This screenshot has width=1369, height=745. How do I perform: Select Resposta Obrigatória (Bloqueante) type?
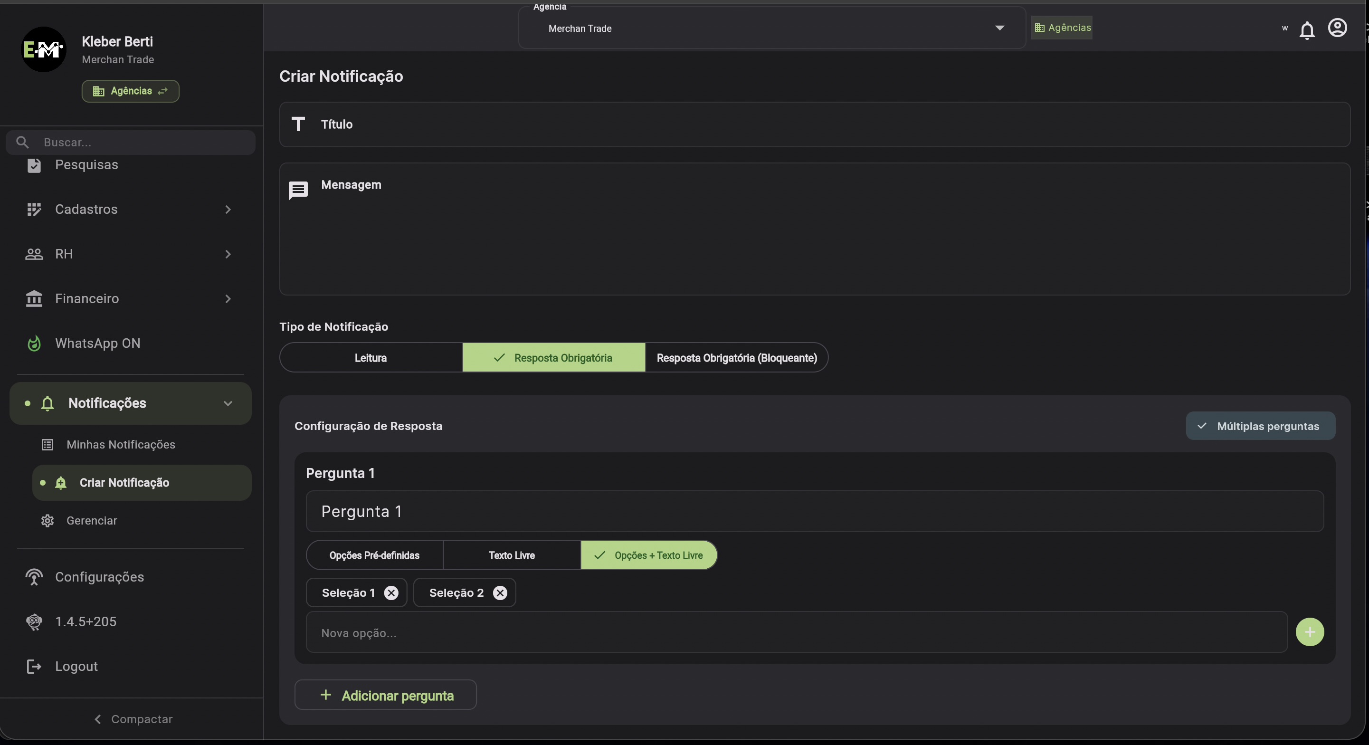click(737, 358)
